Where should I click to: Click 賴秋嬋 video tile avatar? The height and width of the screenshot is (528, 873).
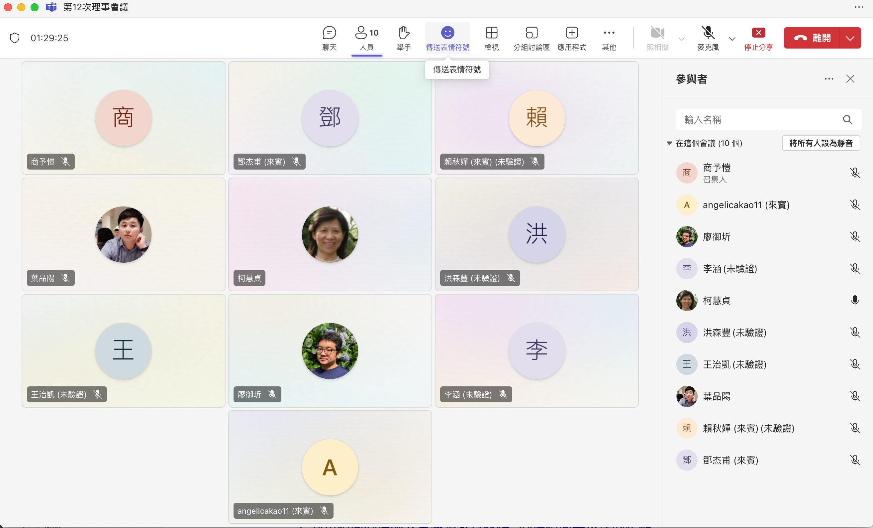(537, 118)
